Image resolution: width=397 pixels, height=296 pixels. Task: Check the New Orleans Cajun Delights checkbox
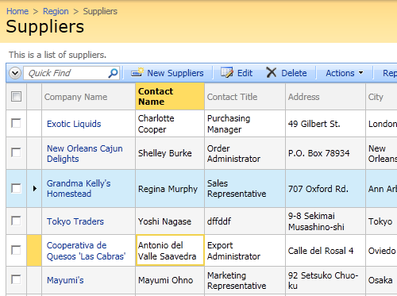(x=16, y=152)
